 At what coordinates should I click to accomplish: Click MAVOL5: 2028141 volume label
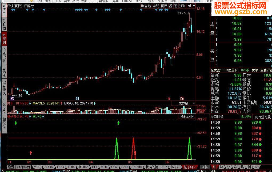coord(46,103)
